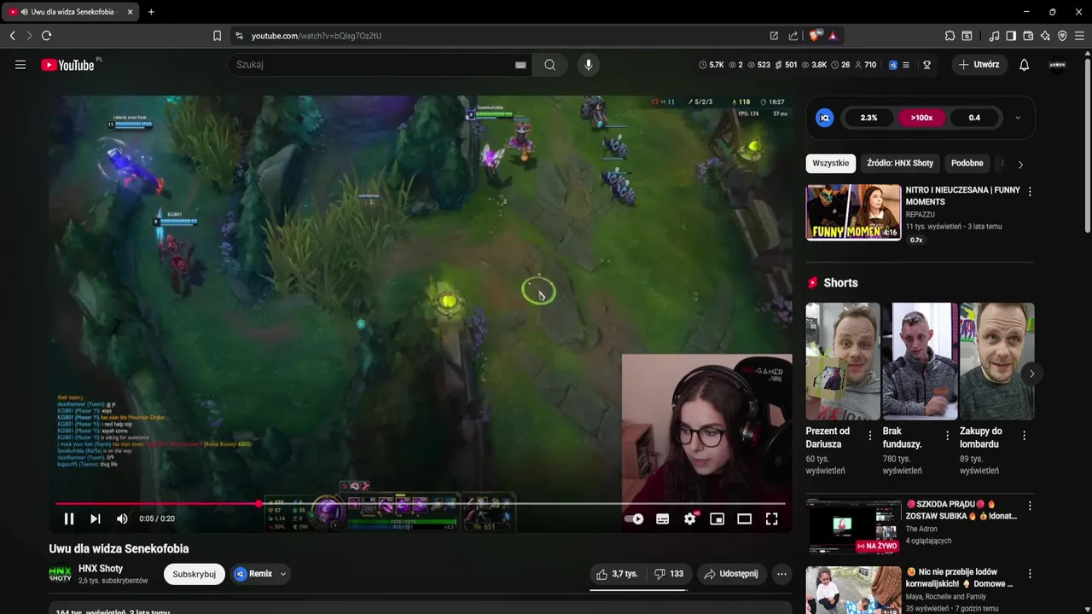Open the on-screen keyboard in search box

coord(520,65)
